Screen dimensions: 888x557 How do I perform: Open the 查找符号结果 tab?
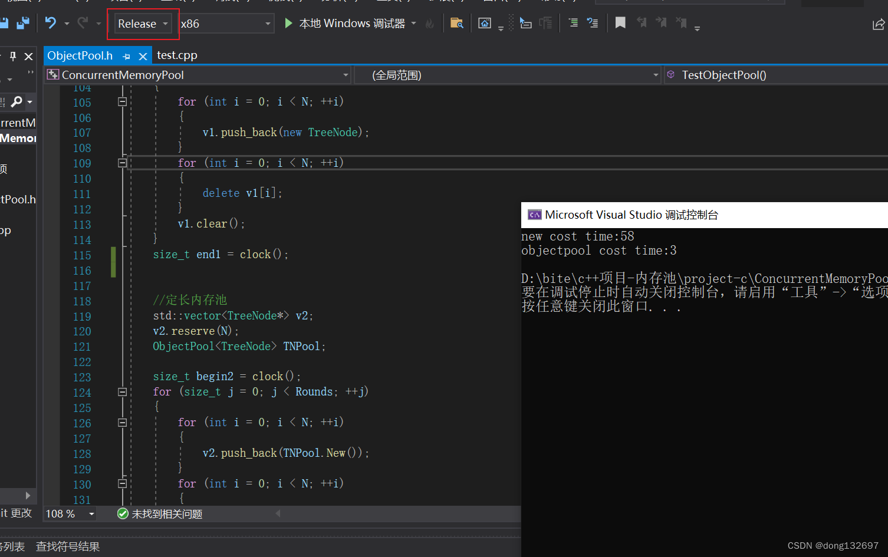68,546
